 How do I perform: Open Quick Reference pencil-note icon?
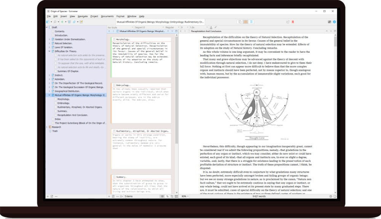pos(82,22)
